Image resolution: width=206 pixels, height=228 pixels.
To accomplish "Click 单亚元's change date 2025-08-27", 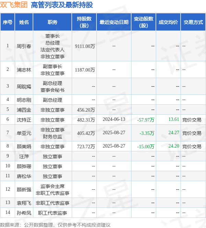I will coord(114,132).
